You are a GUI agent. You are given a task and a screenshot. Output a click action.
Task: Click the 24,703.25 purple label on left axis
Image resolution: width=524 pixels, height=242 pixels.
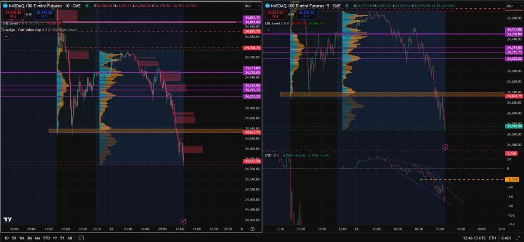tap(253, 96)
